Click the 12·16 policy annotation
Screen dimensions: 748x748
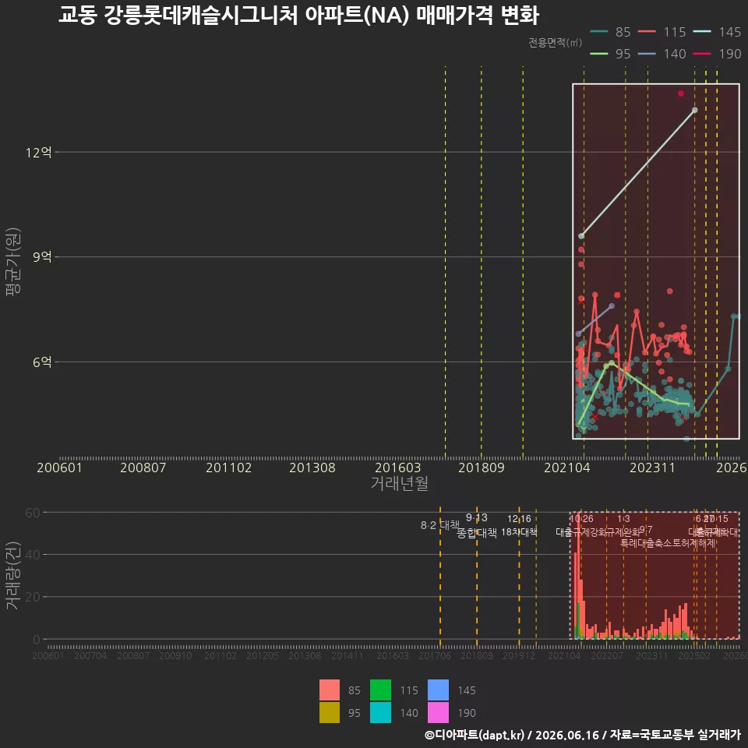519,519
